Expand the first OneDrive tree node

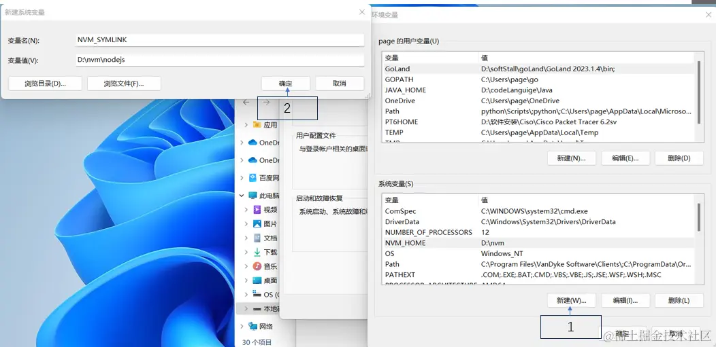pos(242,143)
